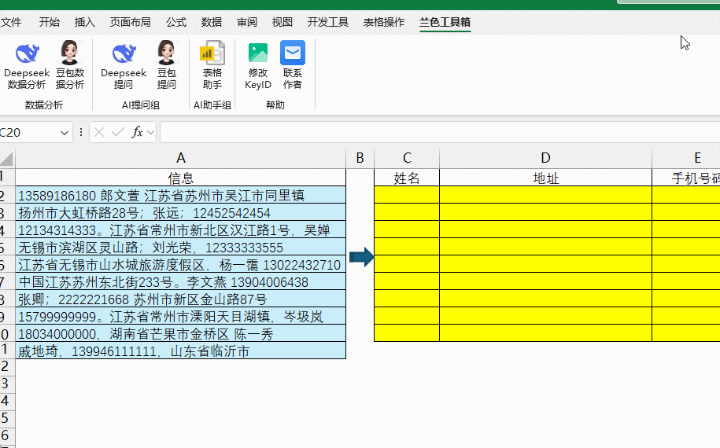Switch to the 数据 tab

coord(212,22)
